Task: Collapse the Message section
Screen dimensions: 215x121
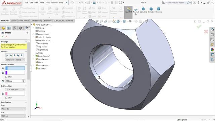Action: [x=26, y=42]
